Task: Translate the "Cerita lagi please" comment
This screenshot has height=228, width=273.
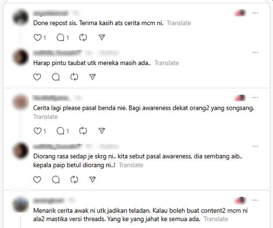Action: click(45, 117)
